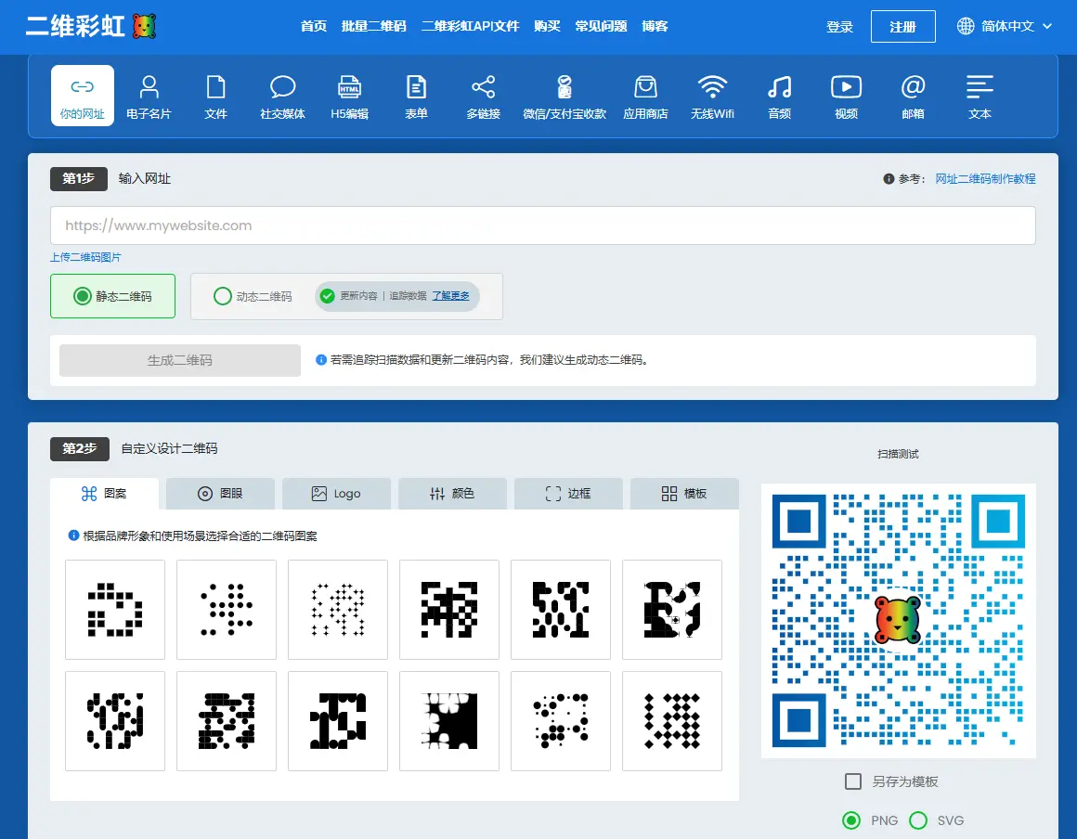Click the website URL input field
This screenshot has height=839, width=1077.
[x=542, y=226]
